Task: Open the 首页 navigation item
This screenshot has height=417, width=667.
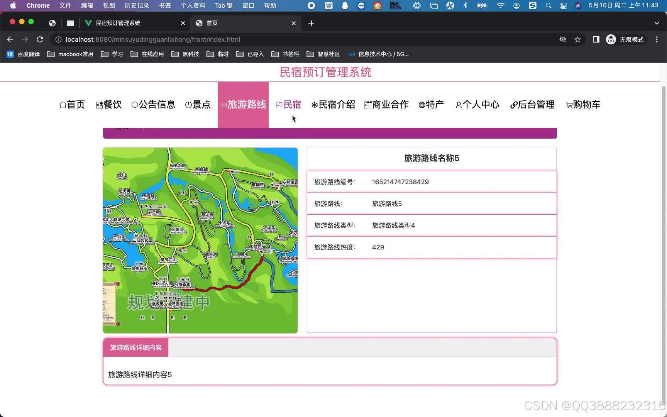Action: (72, 105)
